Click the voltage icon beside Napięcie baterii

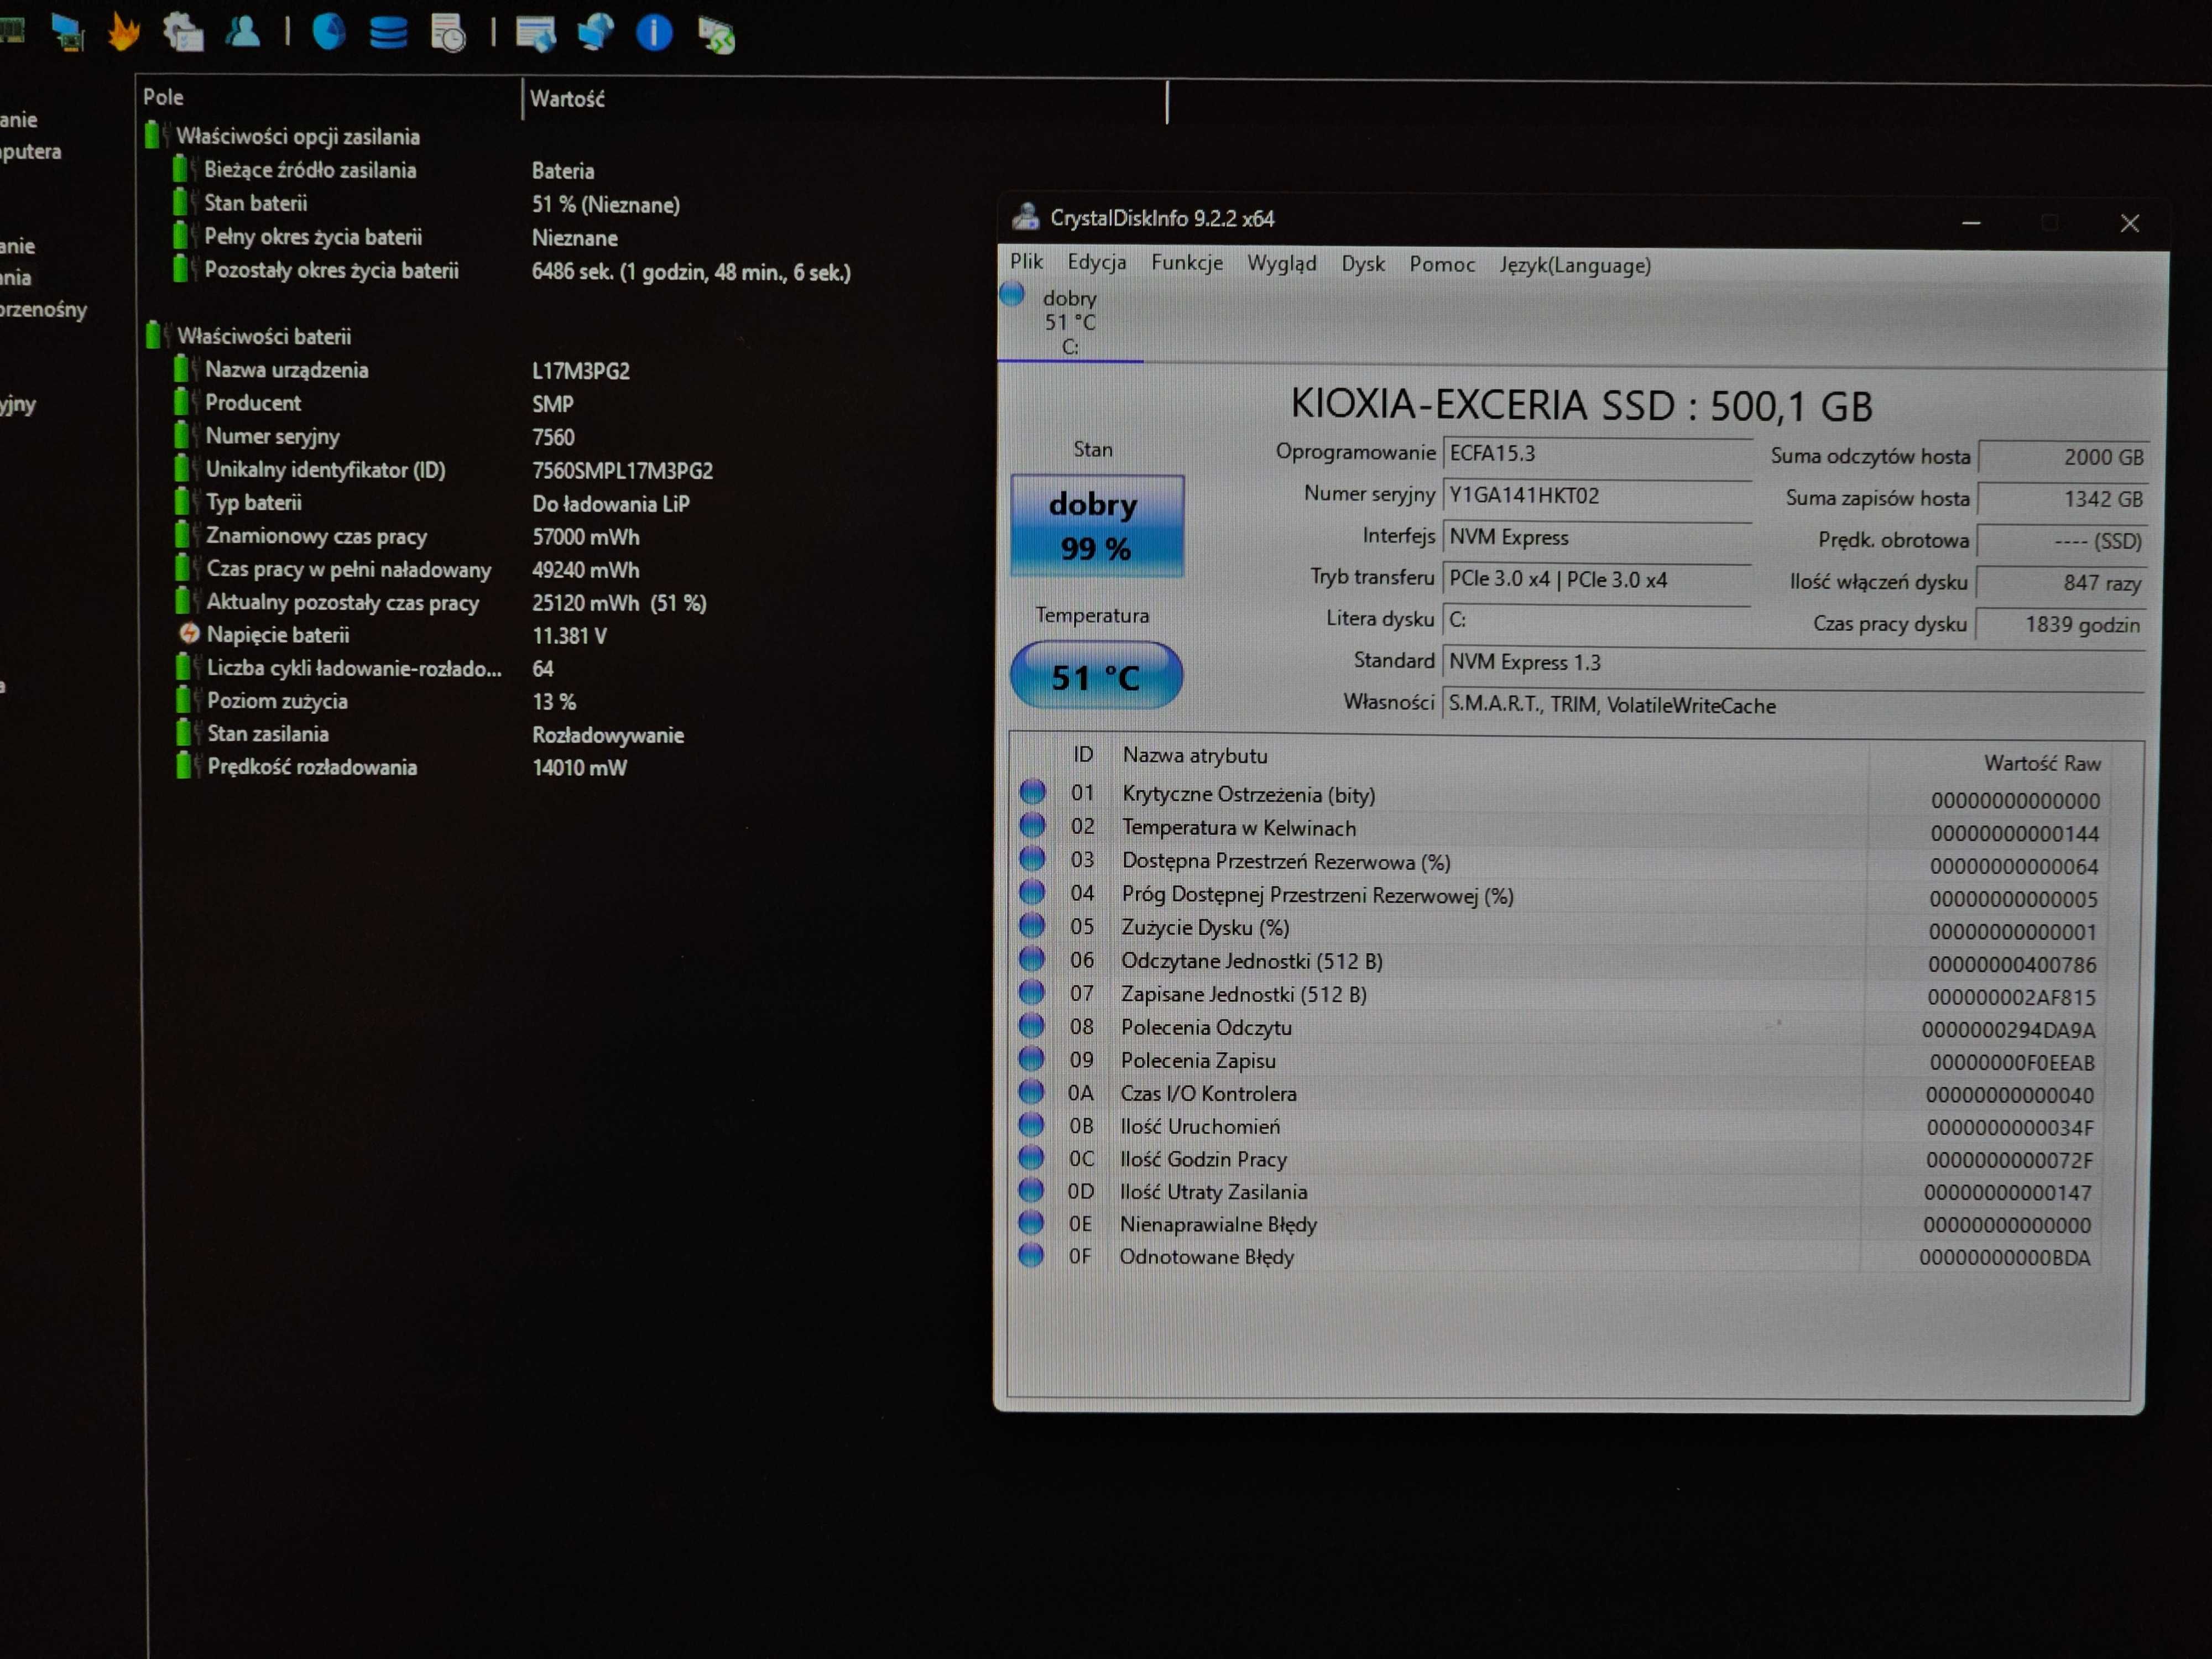point(189,633)
